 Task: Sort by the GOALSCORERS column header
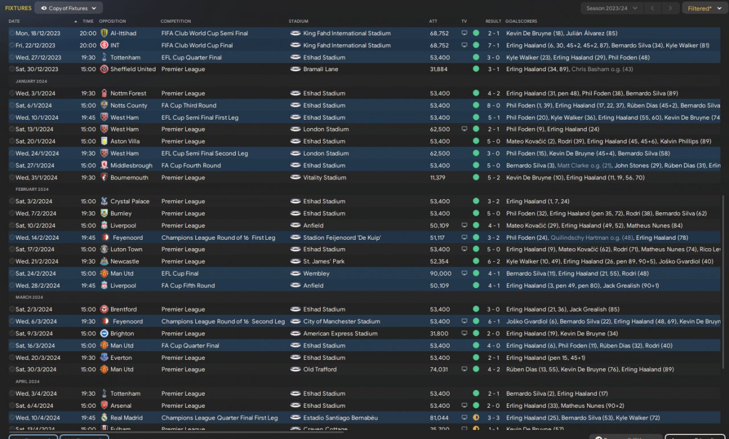[521, 22]
